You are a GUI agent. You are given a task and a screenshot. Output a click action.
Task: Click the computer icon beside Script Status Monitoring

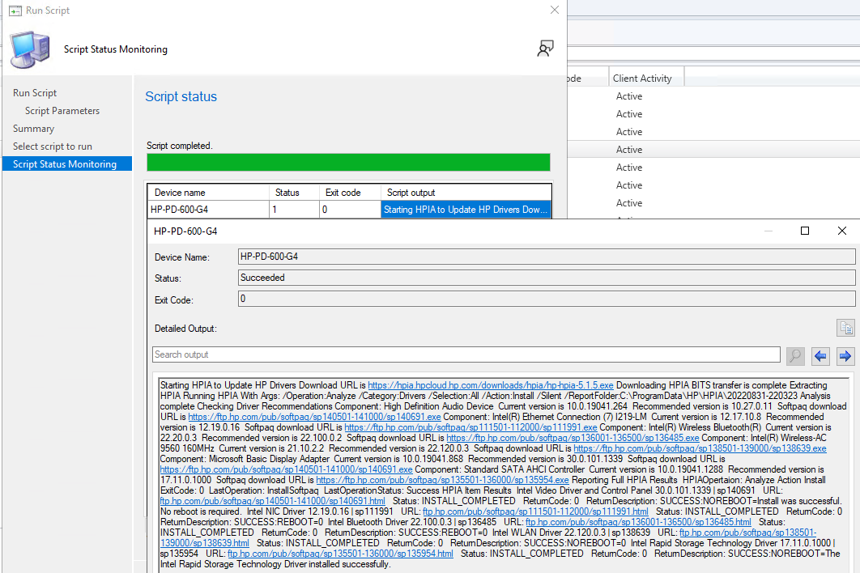pos(29,49)
